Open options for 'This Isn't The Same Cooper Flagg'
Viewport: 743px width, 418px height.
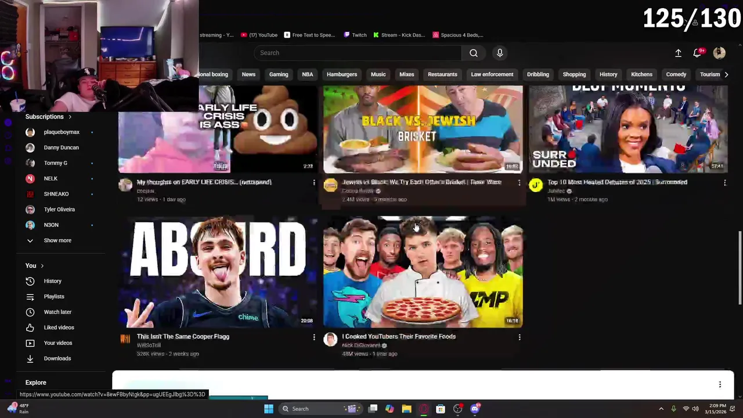pyautogui.click(x=314, y=337)
